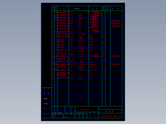Click the M16x35 specification in row 9
166x124 pixels.
tap(82, 34)
